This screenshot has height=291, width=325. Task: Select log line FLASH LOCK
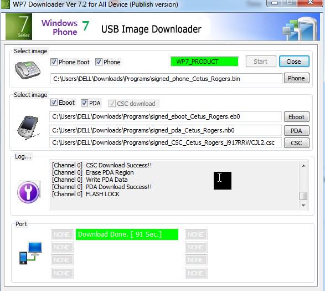pyautogui.click(x=86, y=194)
